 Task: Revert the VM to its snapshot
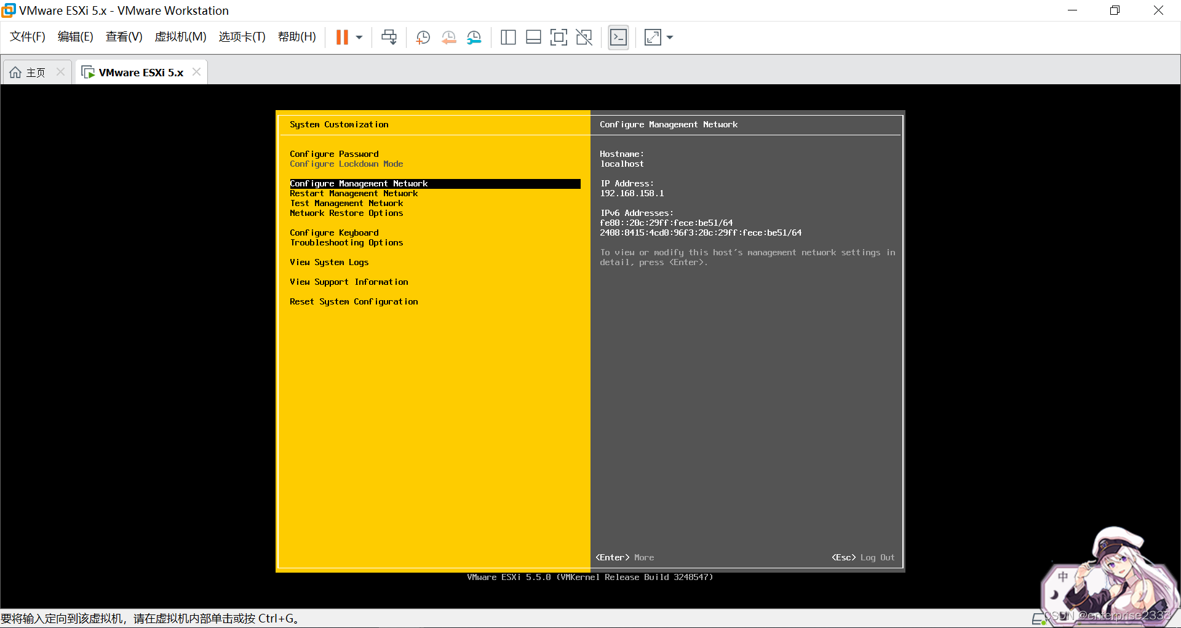[448, 37]
